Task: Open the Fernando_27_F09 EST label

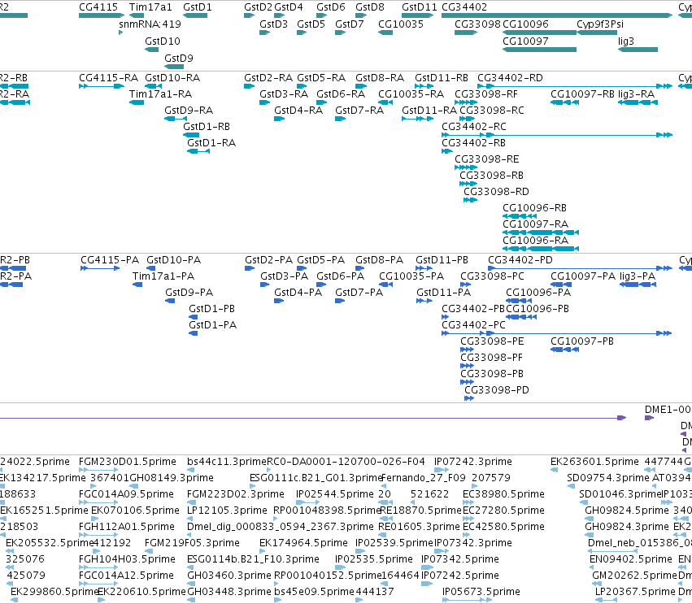Action: coord(423,478)
